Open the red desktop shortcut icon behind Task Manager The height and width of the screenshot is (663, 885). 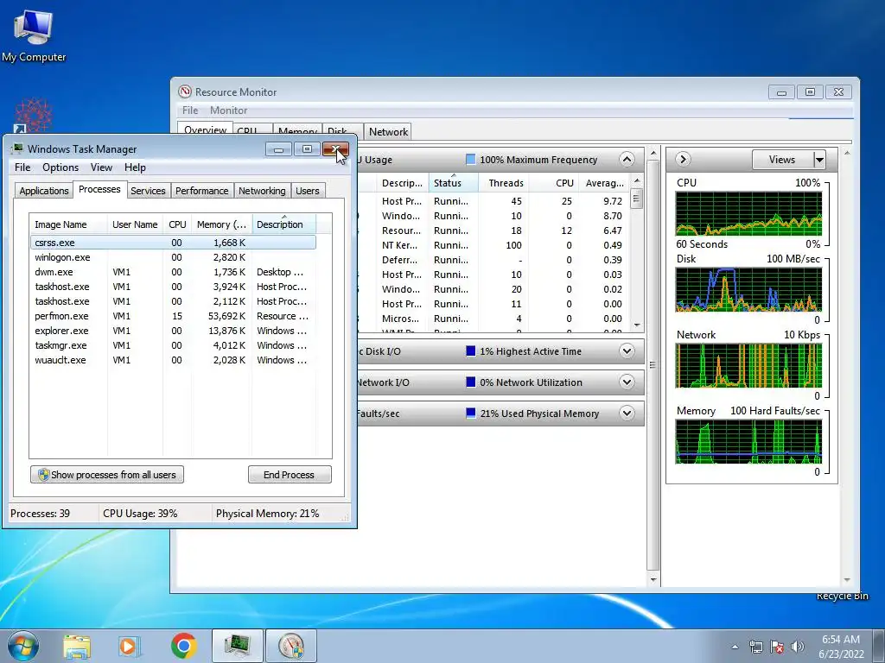pos(33,117)
